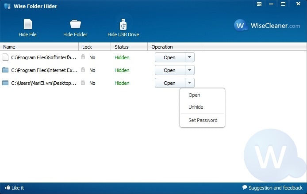Close the Wise Folder Hider window
Screen dimensions: 307x194
coord(298,4)
